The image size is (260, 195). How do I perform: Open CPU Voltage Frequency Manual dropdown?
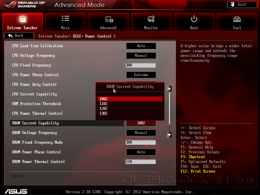[x=141, y=56]
